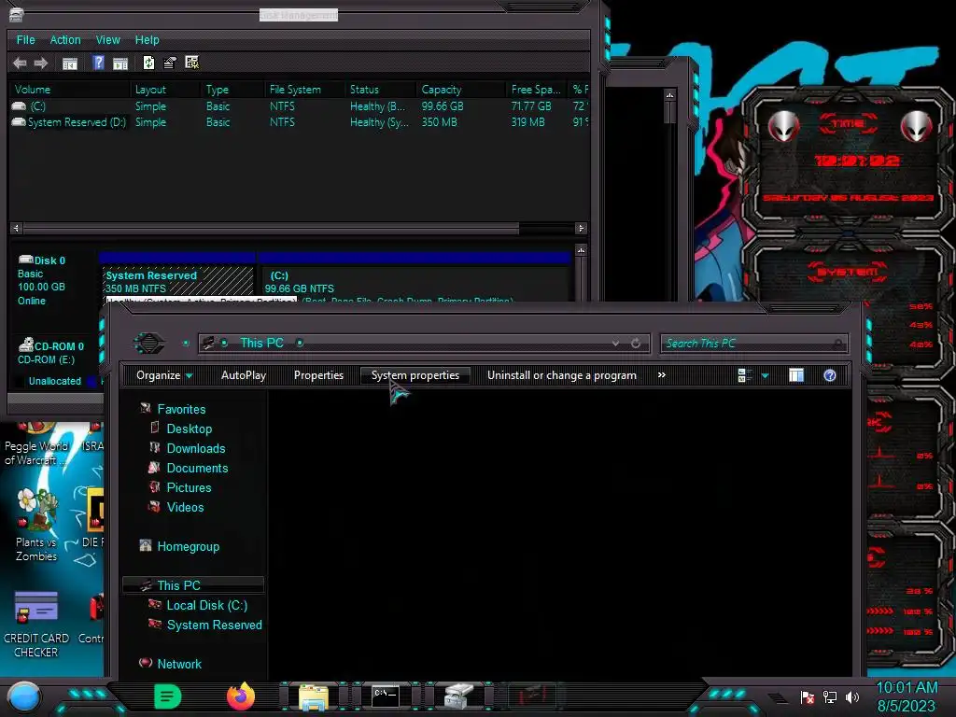Expand address bar history dropdown

tap(616, 344)
